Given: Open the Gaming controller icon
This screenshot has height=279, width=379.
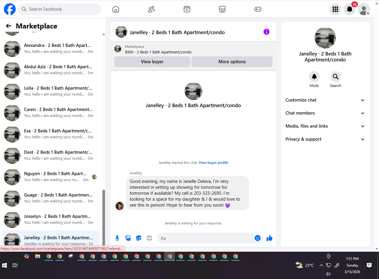Looking at the screenshot, I should 258,9.
